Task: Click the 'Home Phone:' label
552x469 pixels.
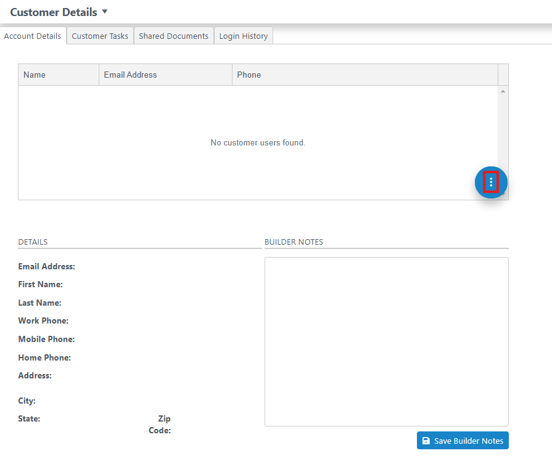Action: [x=44, y=357]
